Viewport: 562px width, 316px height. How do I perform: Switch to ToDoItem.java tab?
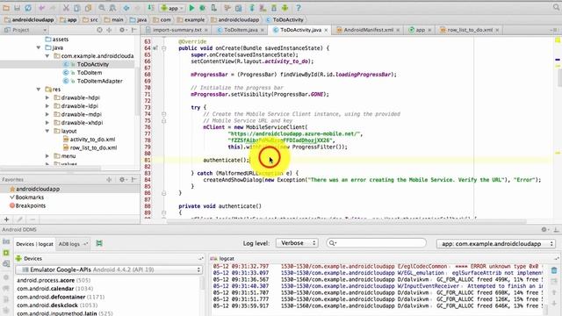pos(240,30)
